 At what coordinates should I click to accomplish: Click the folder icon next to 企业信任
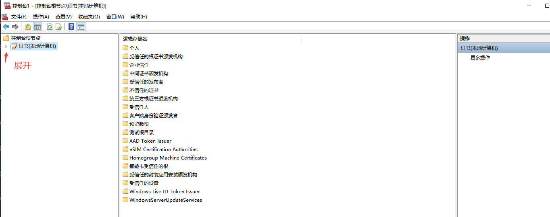(x=125, y=65)
